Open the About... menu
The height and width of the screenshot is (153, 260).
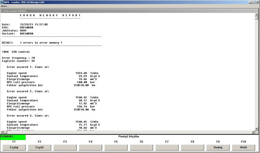[x=5, y=6]
